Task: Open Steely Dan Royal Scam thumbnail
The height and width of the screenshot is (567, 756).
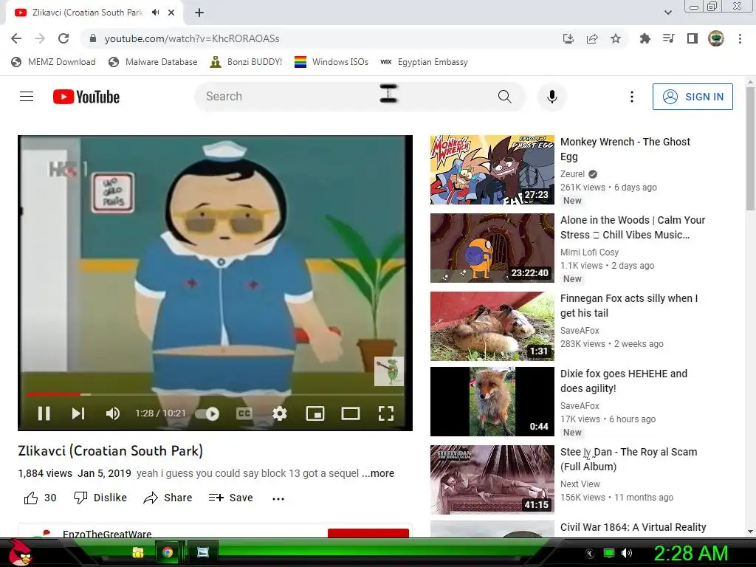Action: [x=492, y=480]
